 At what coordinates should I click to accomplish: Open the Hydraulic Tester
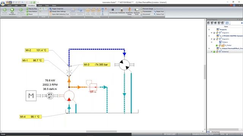[x=137, y=12]
